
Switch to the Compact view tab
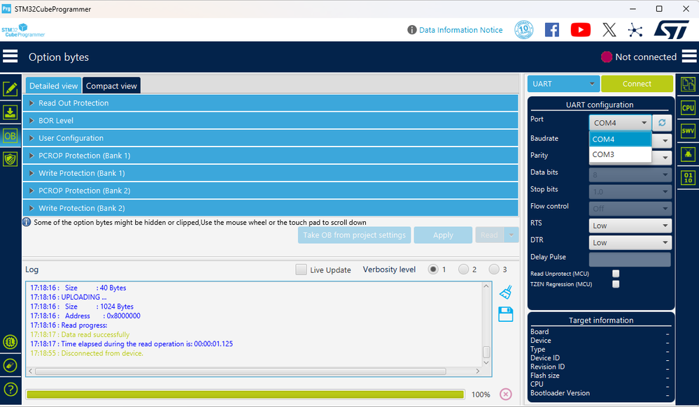coord(111,86)
